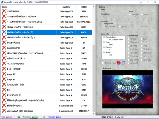
Task: Click the red X icon beside TTGM3 row
Action: pos(4,58)
